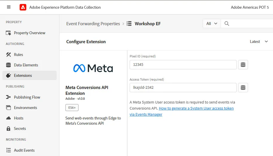The image size is (273, 156).
Task: Open Environments page
Action: (x=29, y=108)
